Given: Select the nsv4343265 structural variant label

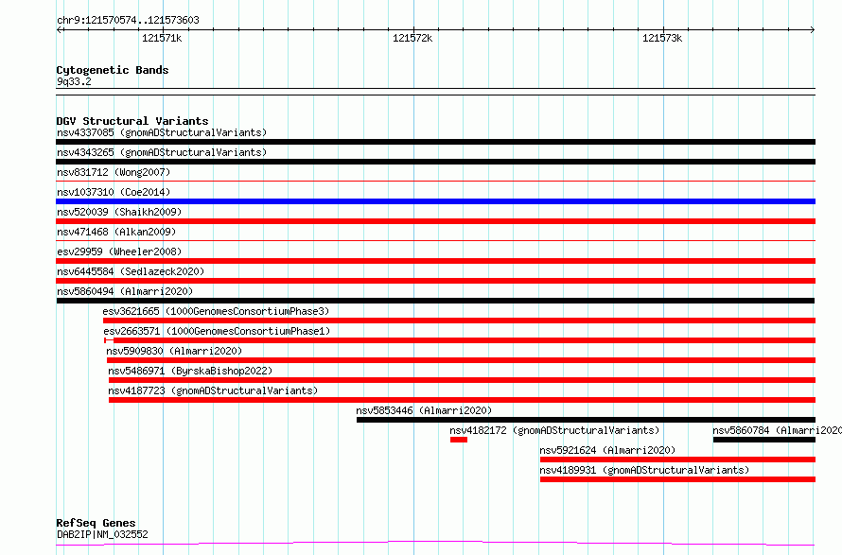Looking at the screenshot, I should [162, 152].
